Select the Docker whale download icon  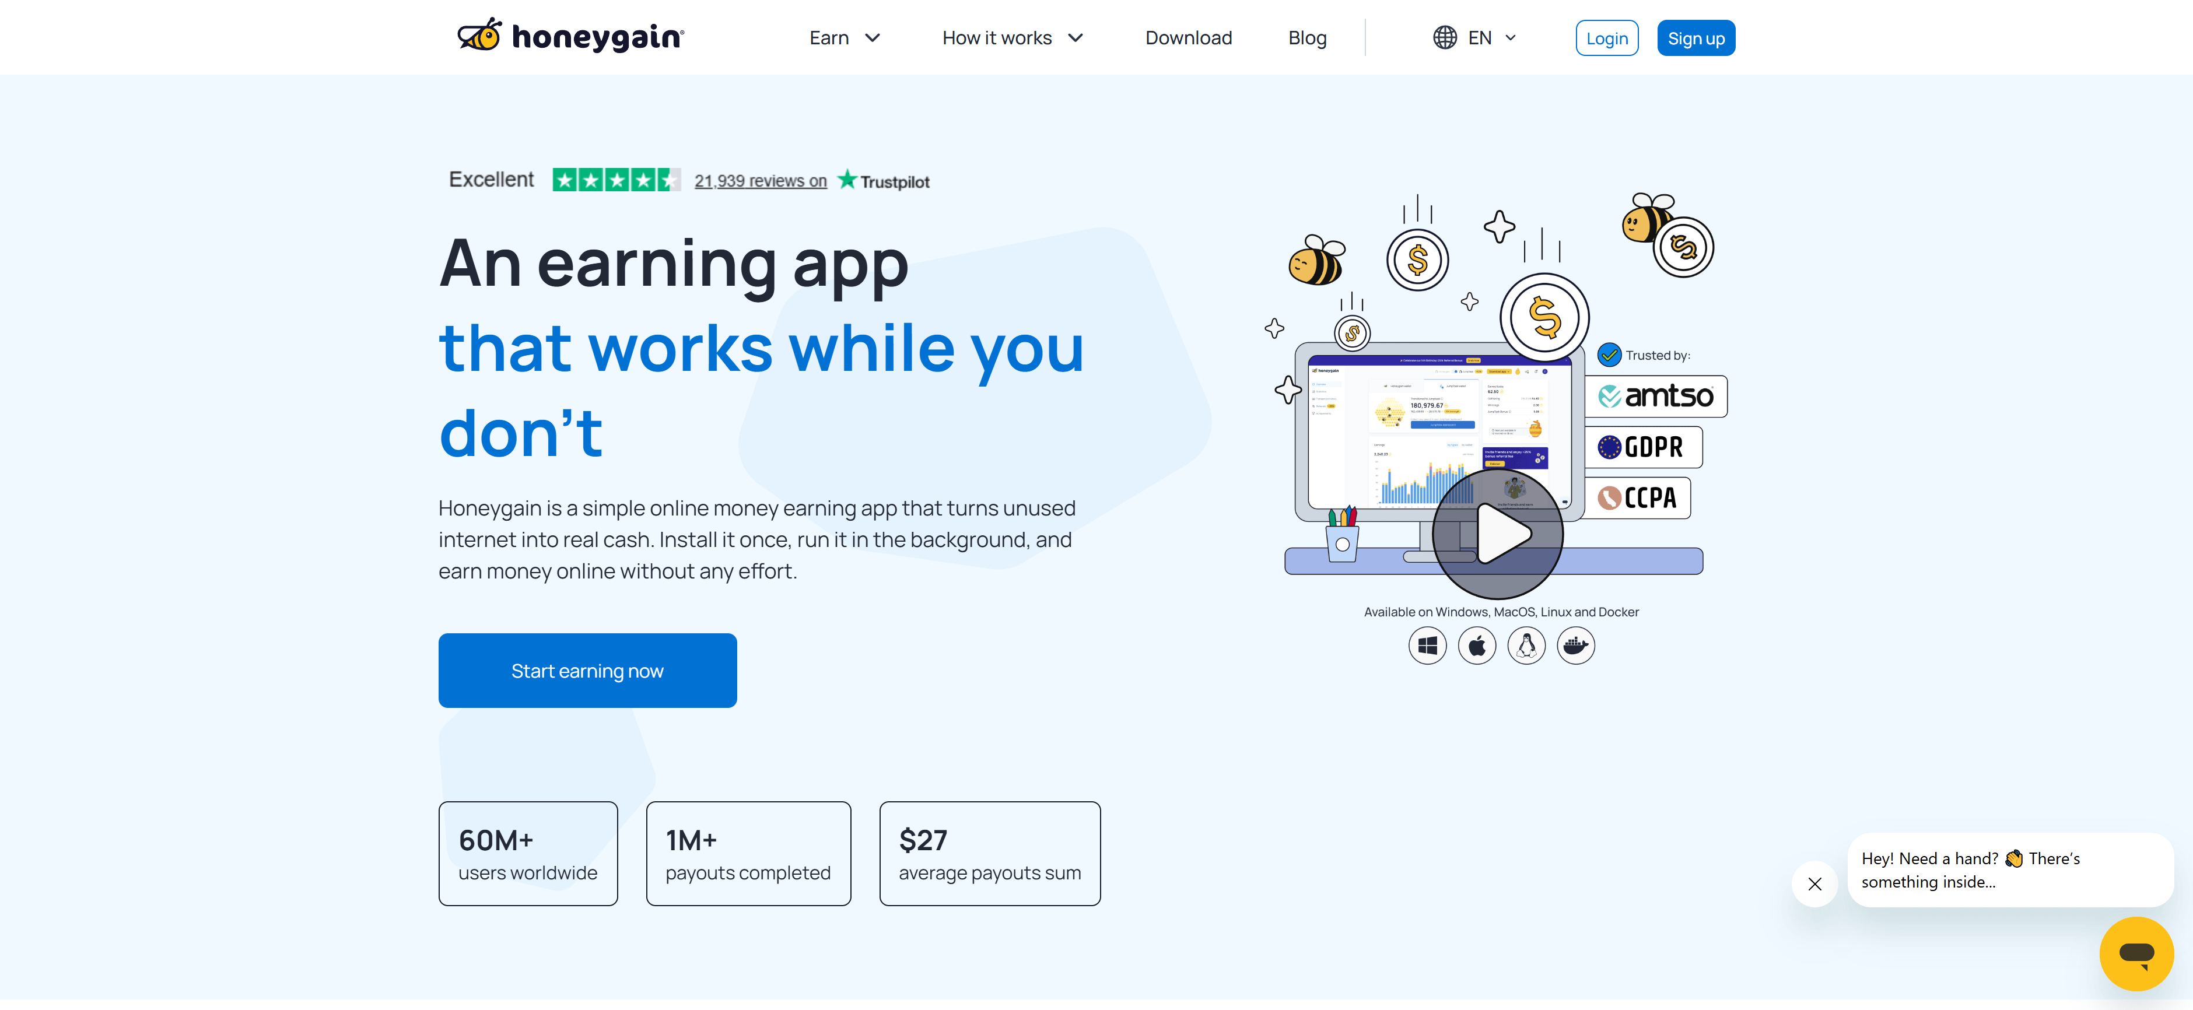pyautogui.click(x=1576, y=645)
